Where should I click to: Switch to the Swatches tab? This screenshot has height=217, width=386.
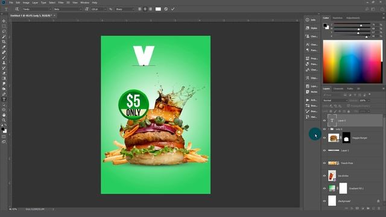click(x=338, y=18)
